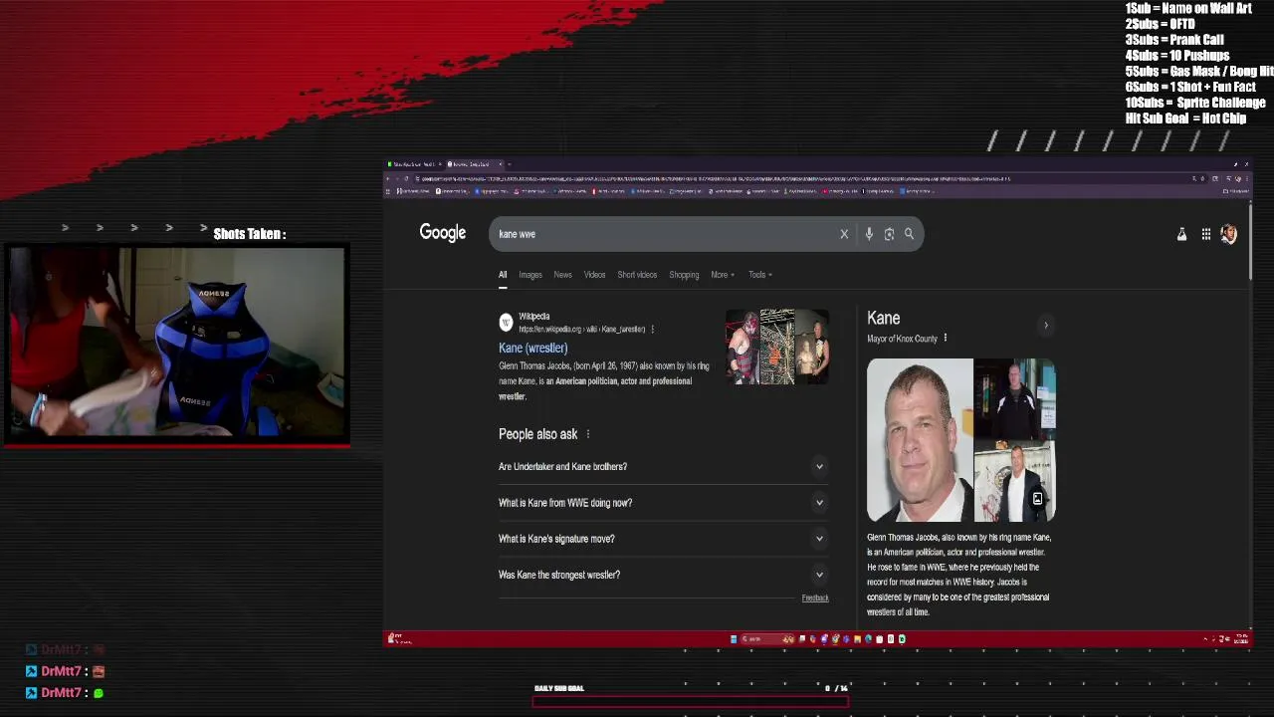Open the top-right Kane photo thumbnail
Image resolution: width=1274 pixels, height=717 pixels.
[1015, 398]
